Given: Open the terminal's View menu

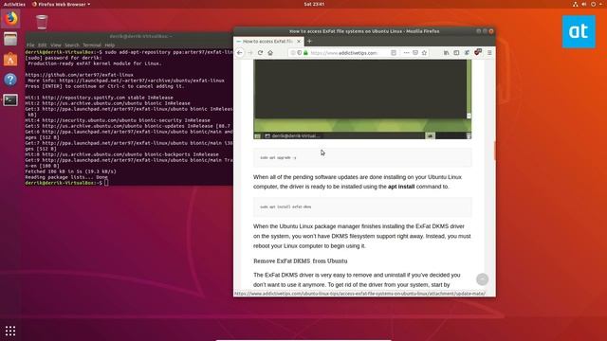Looking at the screenshot, I should coord(56,45).
